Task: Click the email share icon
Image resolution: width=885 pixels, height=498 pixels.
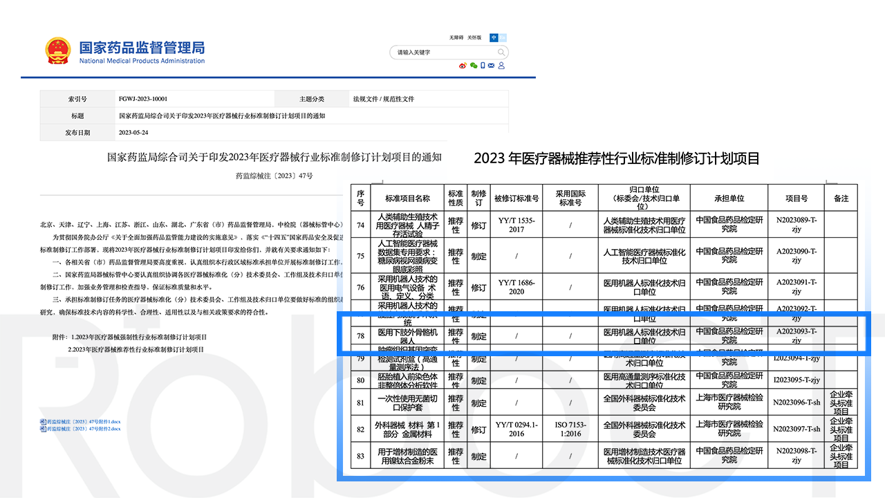Action: [491, 65]
